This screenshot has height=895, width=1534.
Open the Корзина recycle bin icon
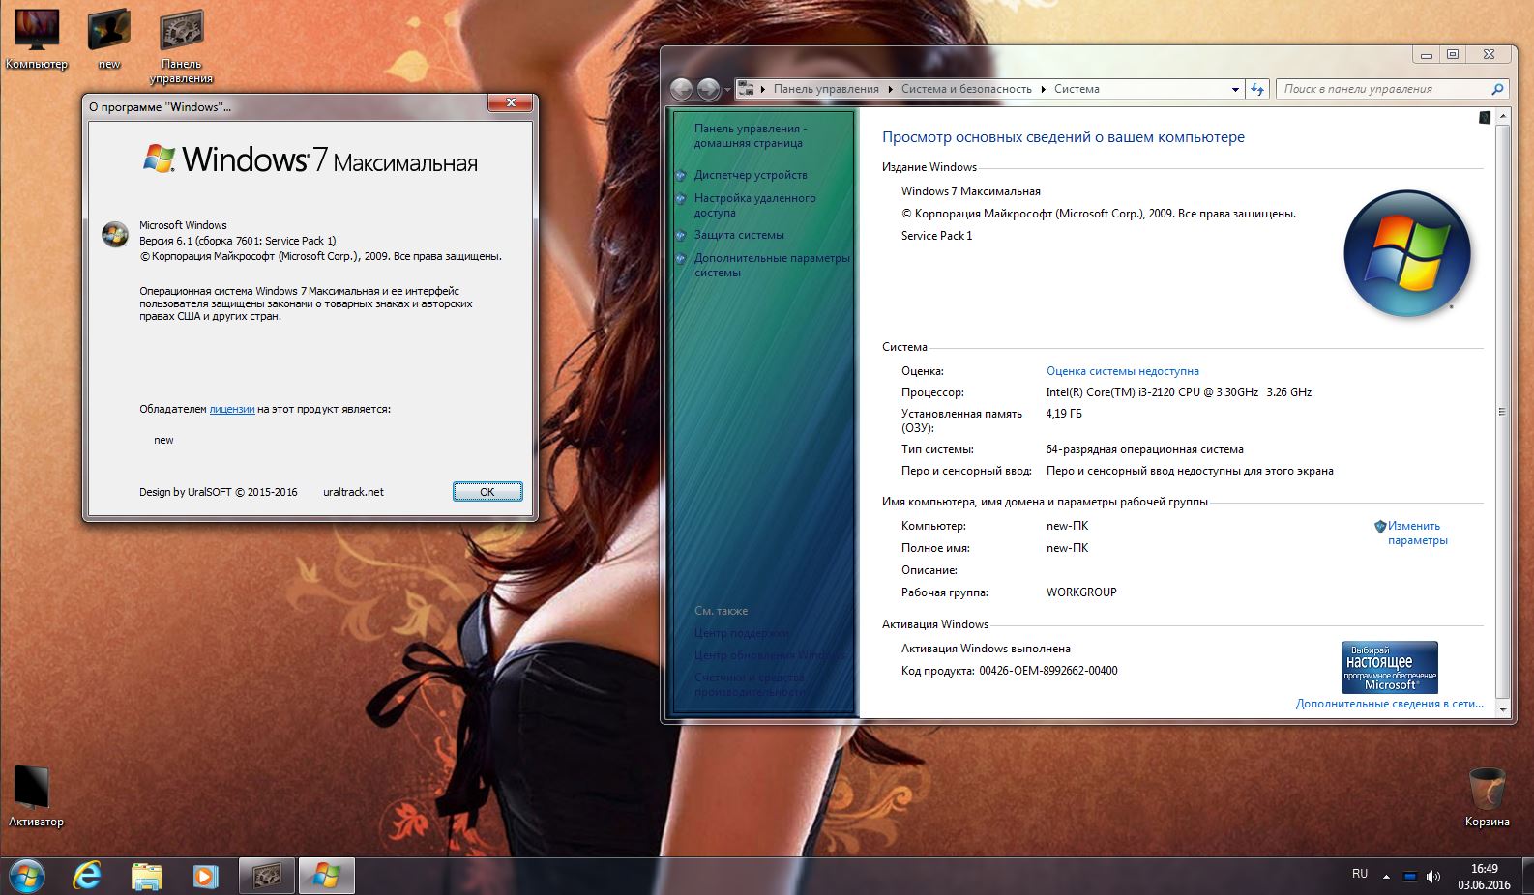(1487, 796)
